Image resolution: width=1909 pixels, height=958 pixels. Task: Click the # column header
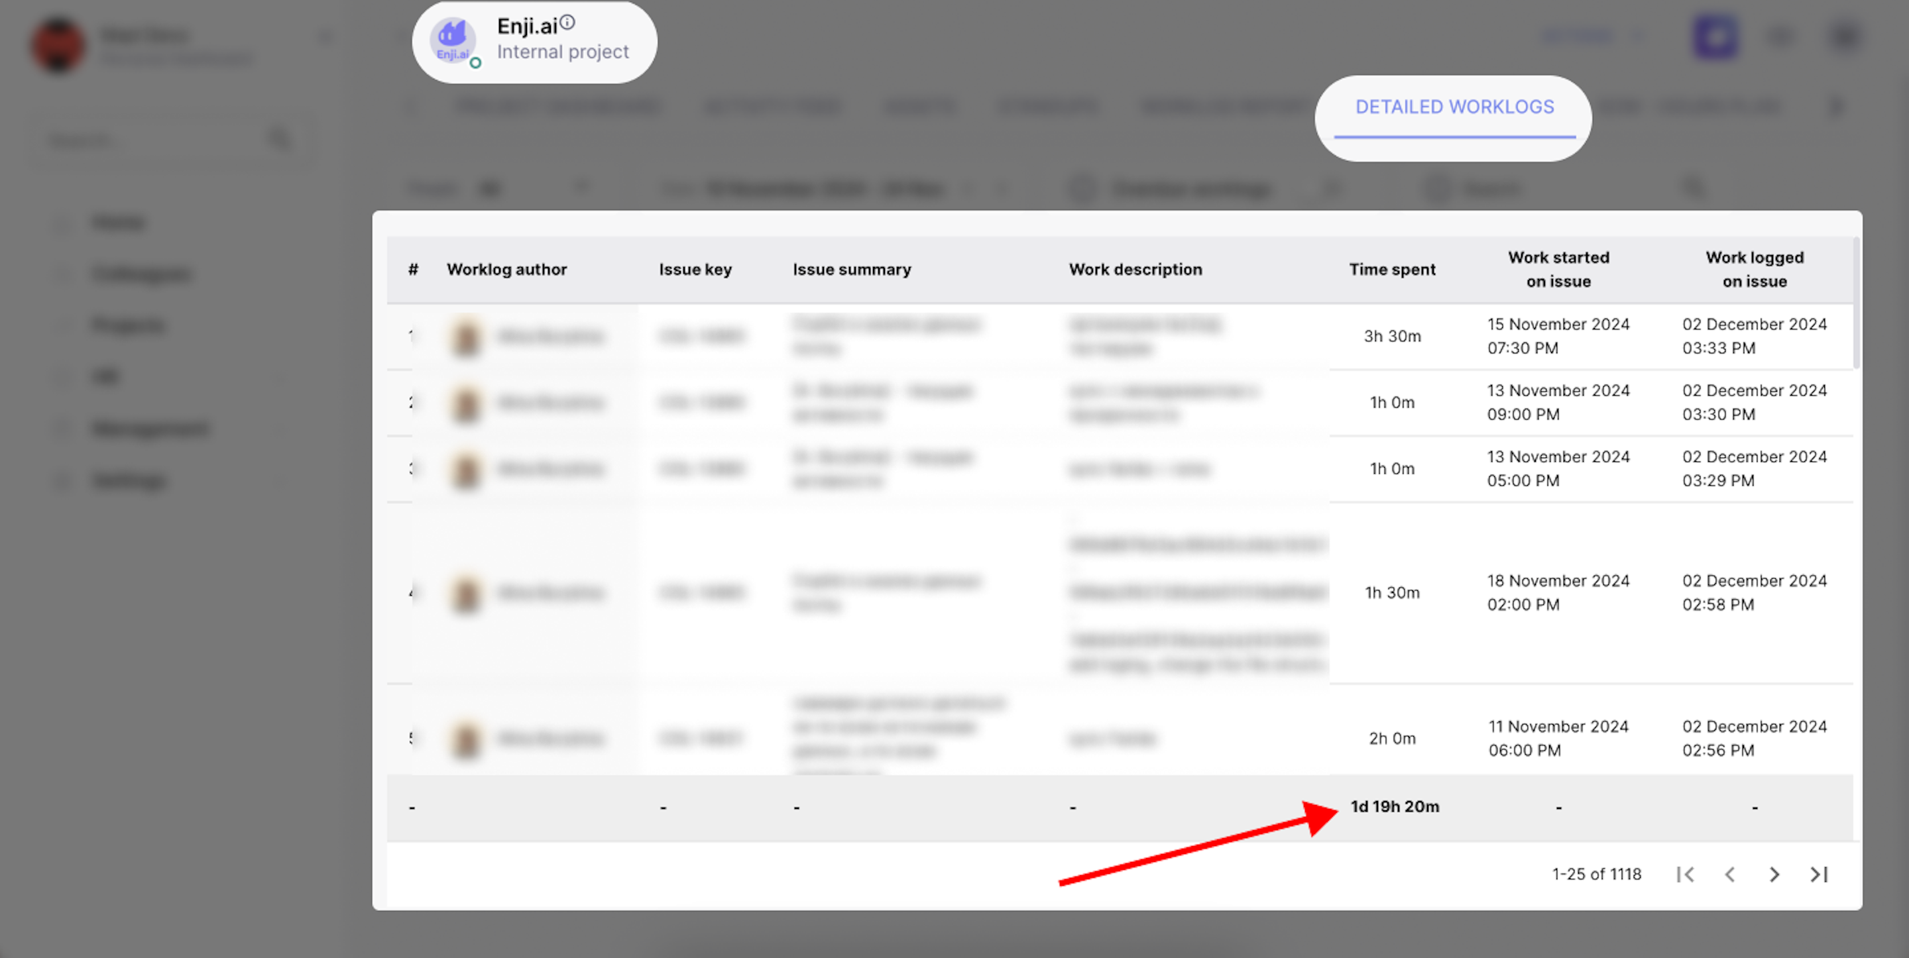414,270
